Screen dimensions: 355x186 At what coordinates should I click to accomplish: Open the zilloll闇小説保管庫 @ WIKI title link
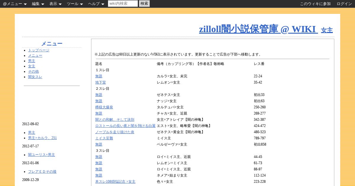(x=258, y=29)
